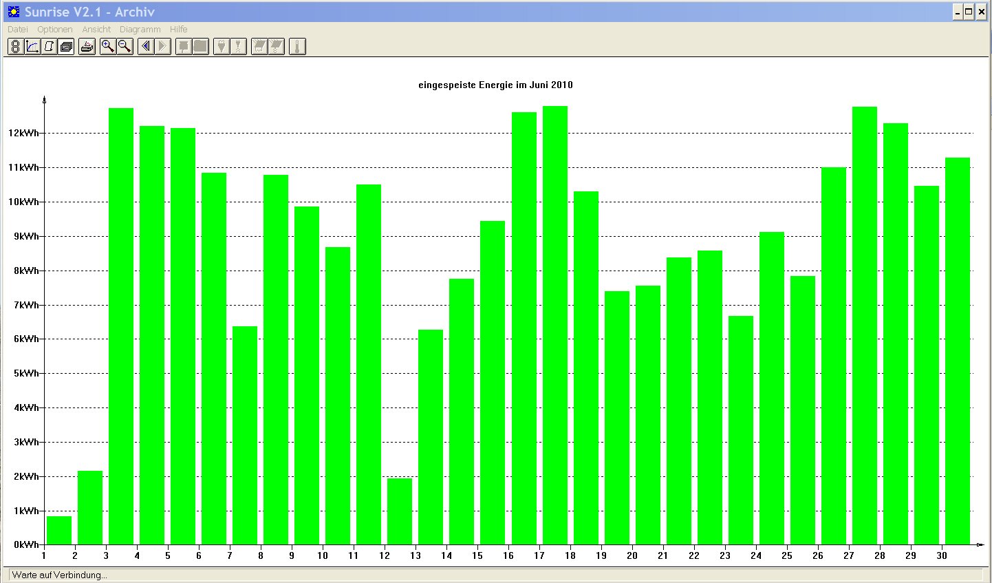
Task: Click the 12kWh y-axis label
Action: pyautogui.click(x=23, y=133)
